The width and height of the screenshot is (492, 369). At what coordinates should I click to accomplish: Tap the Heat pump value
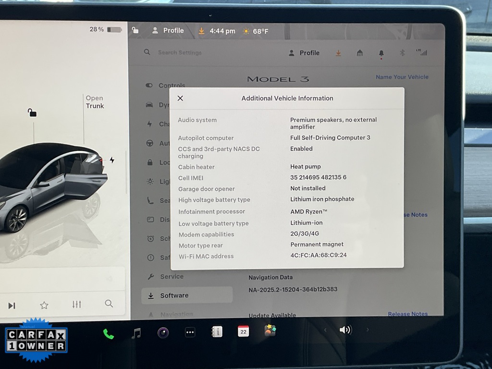pyautogui.click(x=305, y=167)
